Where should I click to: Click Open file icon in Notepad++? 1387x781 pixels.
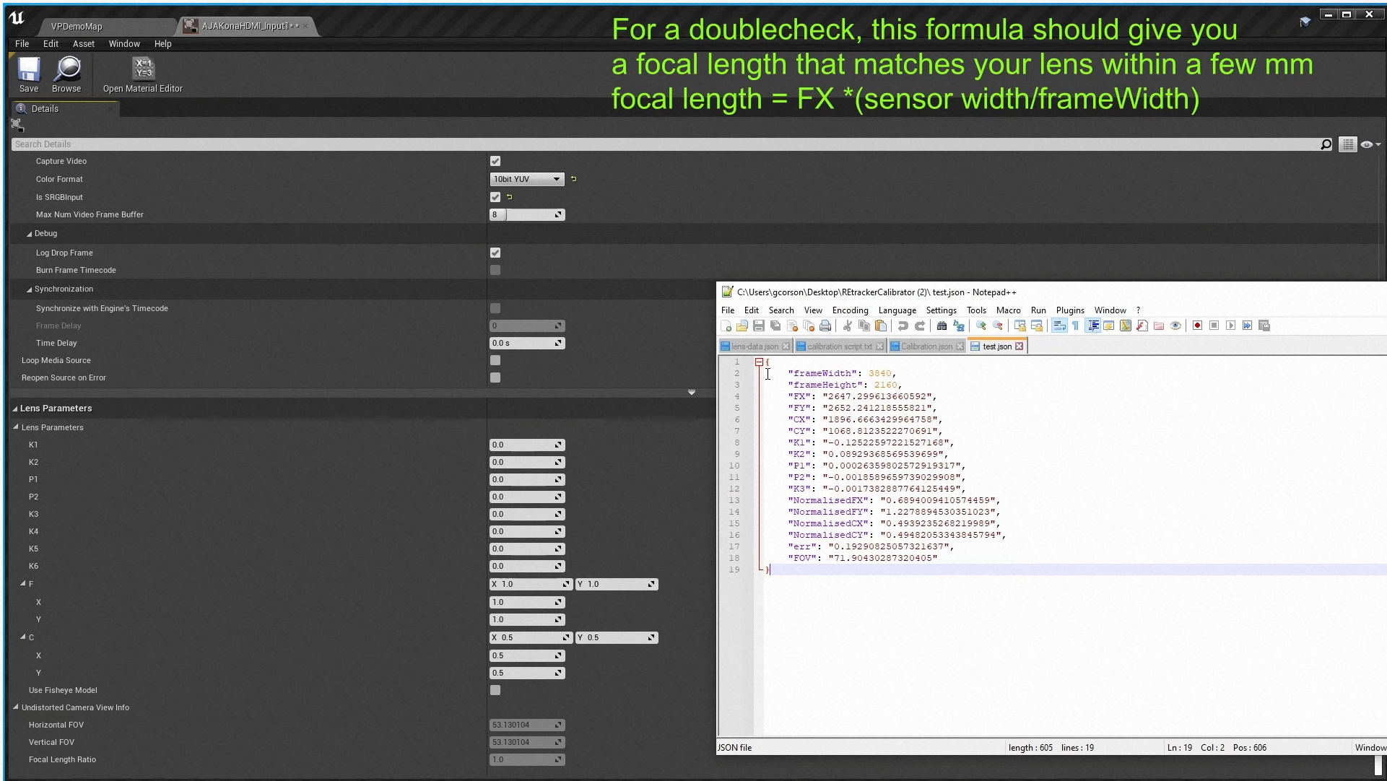tap(742, 326)
